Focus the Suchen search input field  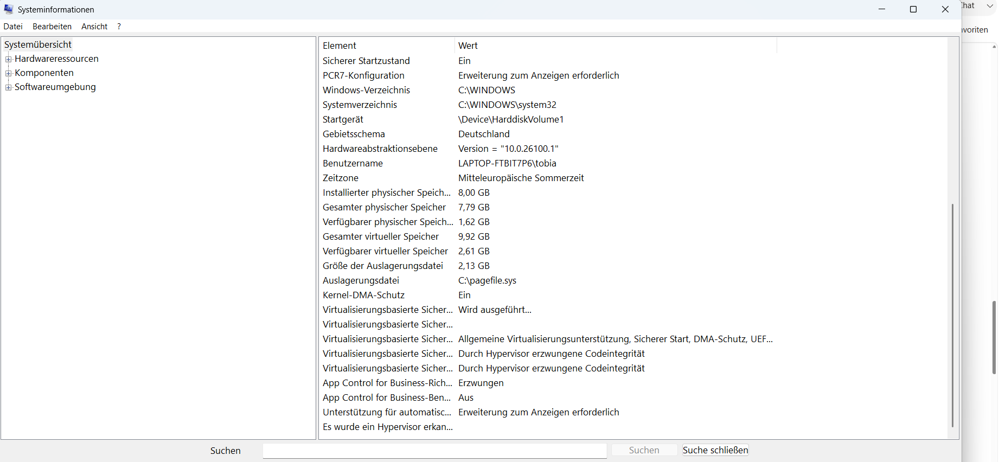click(435, 451)
